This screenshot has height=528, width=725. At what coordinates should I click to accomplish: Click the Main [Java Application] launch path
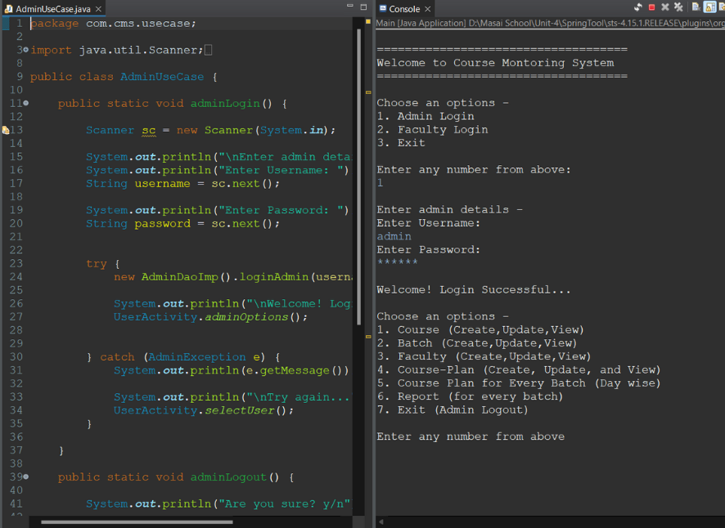point(550,23)
